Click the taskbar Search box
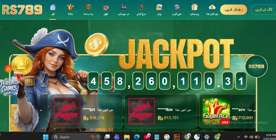This screenshot has height=140, width=276. pyautogui.click(x=76, y=137)
